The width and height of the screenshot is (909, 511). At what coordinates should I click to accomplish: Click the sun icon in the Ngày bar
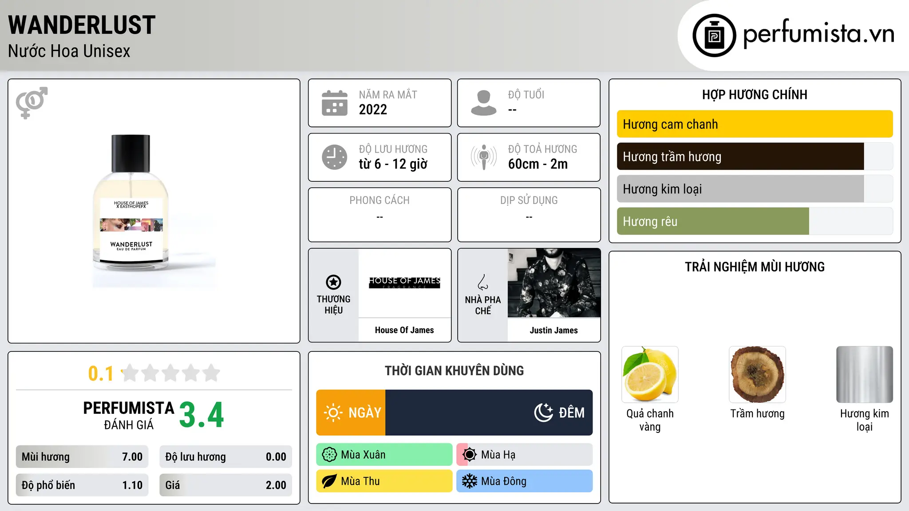point(333,413)
